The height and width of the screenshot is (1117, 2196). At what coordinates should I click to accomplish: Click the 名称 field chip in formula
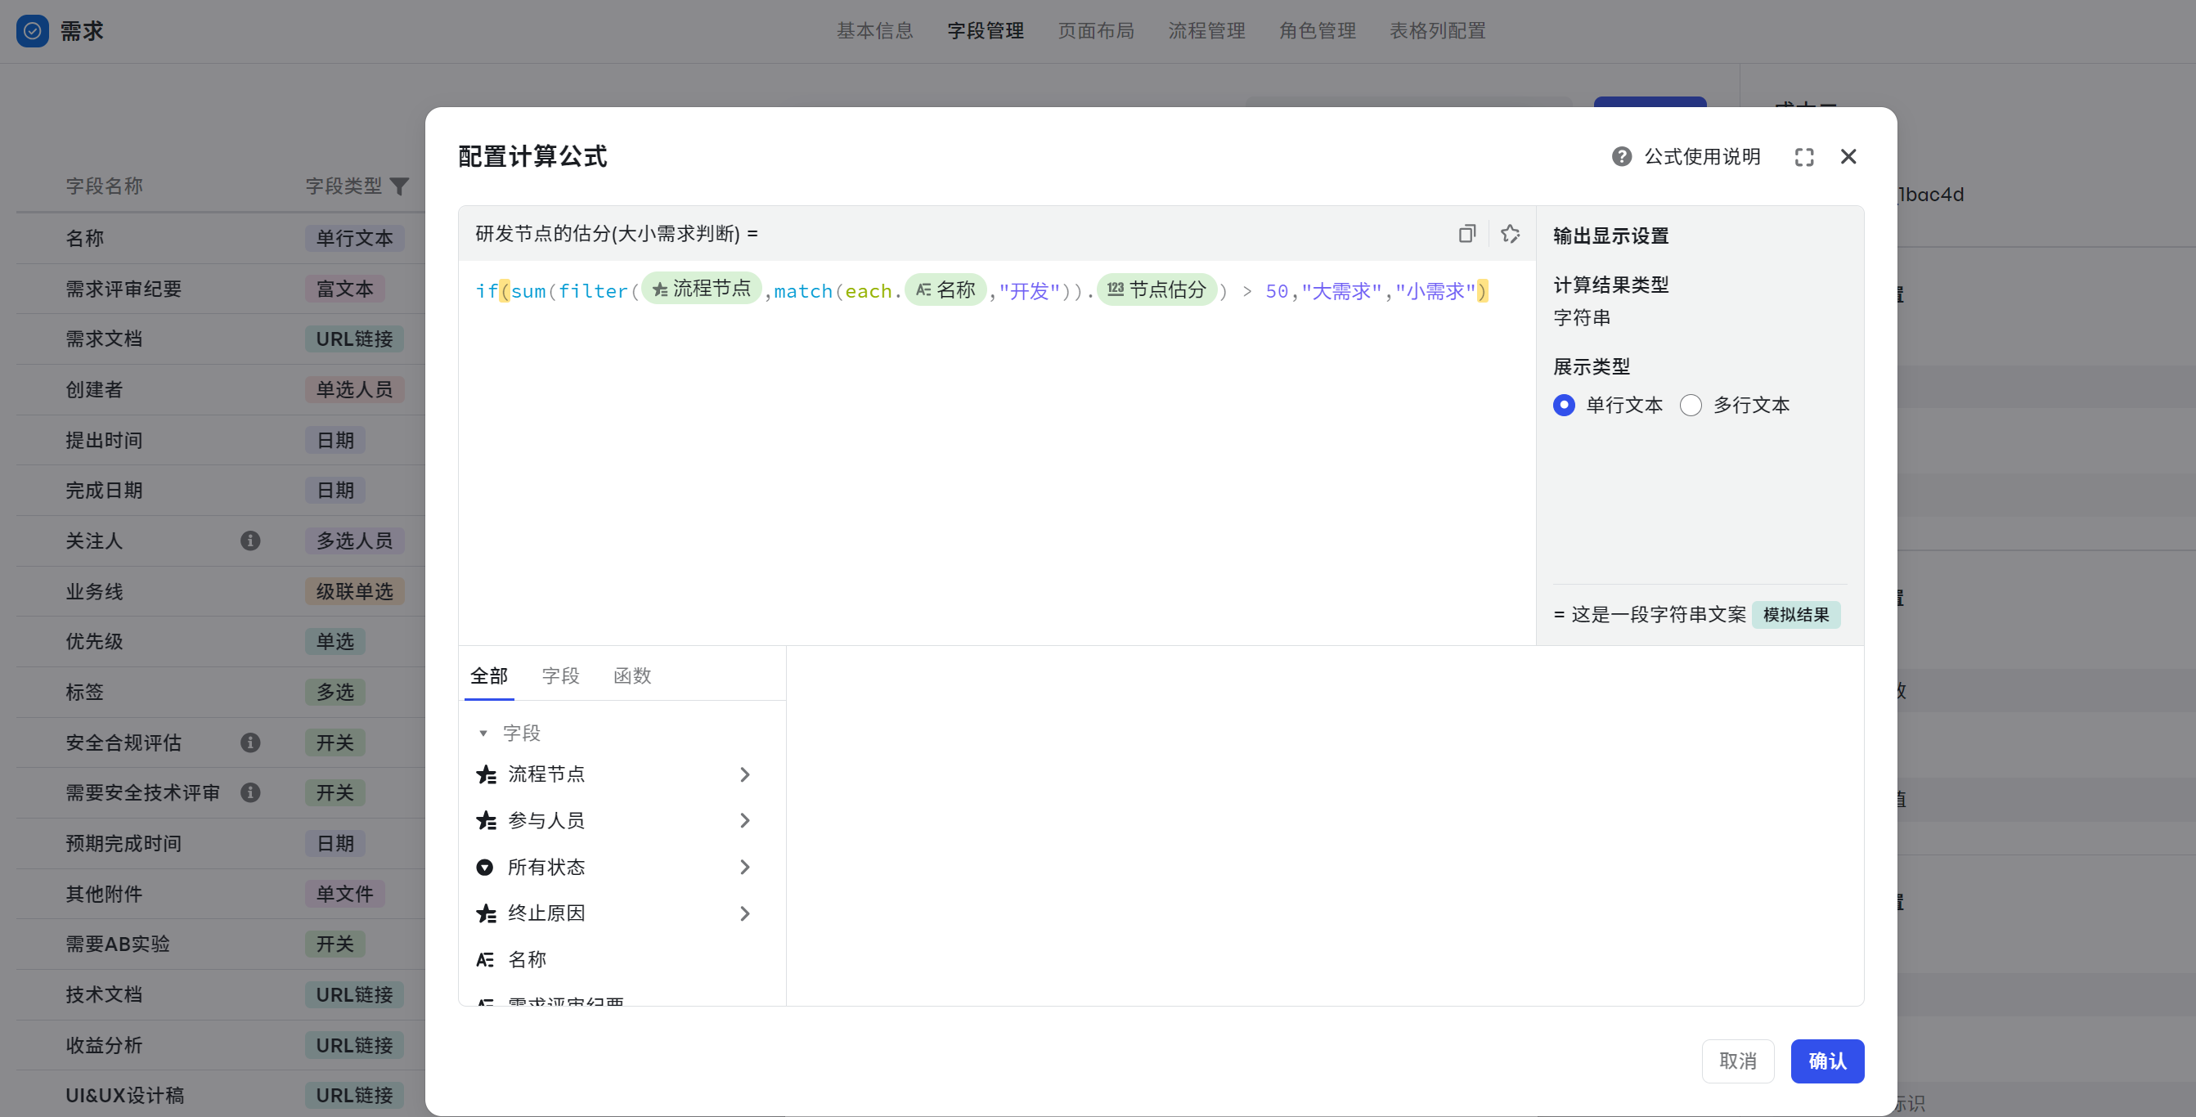tap(945, 289)
